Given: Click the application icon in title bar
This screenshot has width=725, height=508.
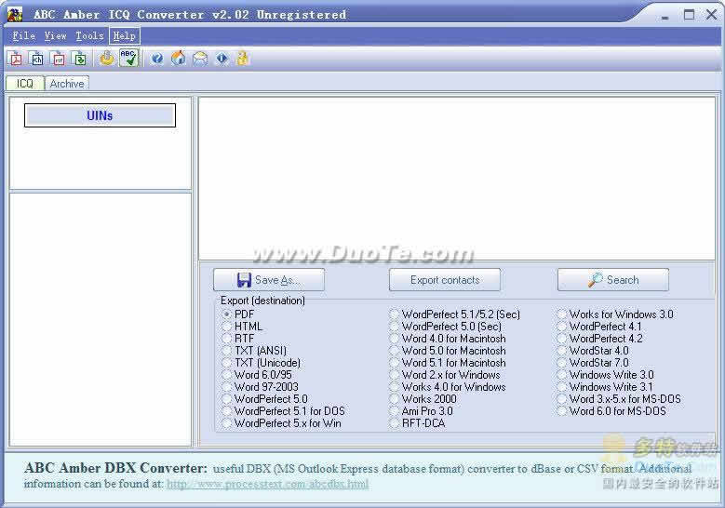Looking at the screenshot, I should pyautogui.click(x=15, y=14).
